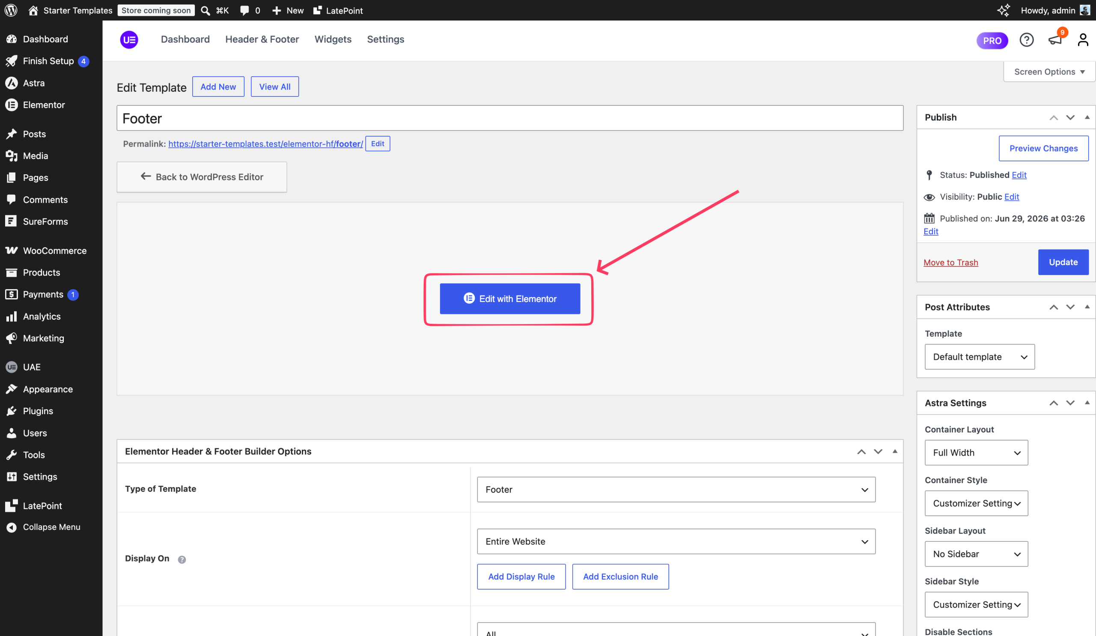Screen dimensions: 1096x636
Task: Move Builder Options panel up with chevron
Action: point(861,451)
